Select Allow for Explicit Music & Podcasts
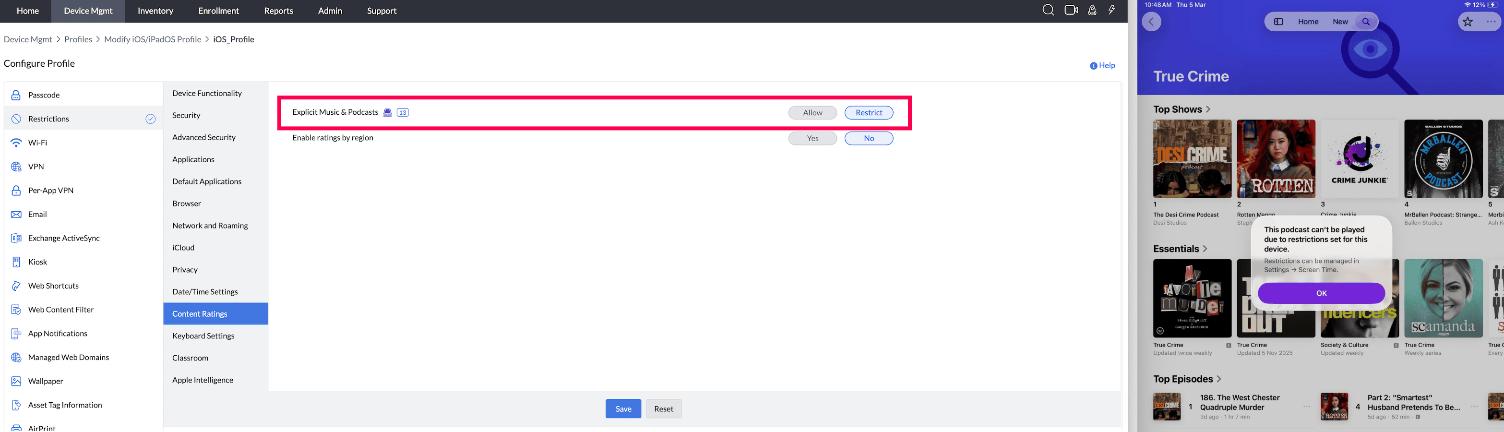 point(812,113)
